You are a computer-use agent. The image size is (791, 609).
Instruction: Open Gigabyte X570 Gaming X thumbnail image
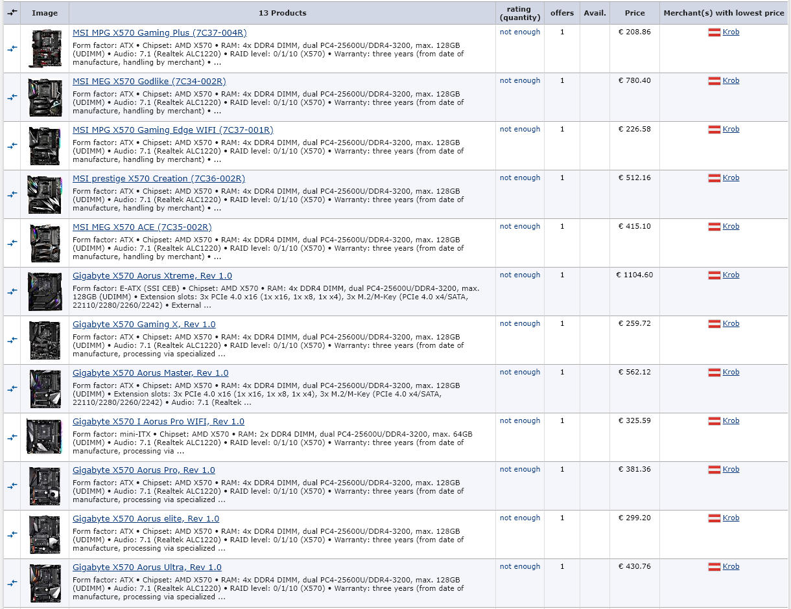point(45,340)
